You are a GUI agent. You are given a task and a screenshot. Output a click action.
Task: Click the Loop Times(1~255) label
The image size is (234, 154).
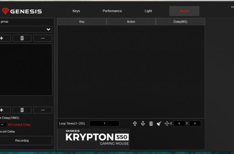coord(72,124)
